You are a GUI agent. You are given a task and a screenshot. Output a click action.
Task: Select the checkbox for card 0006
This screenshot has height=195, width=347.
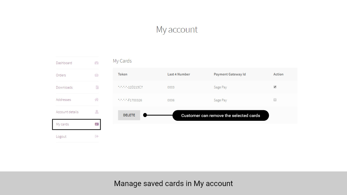coord(275,100)
